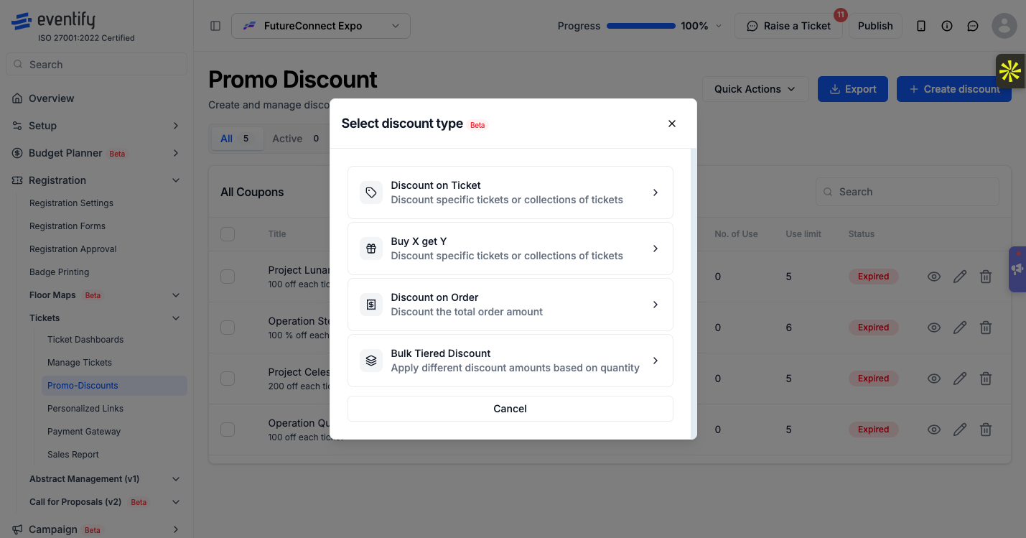Check the Operation St row checkbox
This screenshot has height=538, width=1026.
[228, 328]
